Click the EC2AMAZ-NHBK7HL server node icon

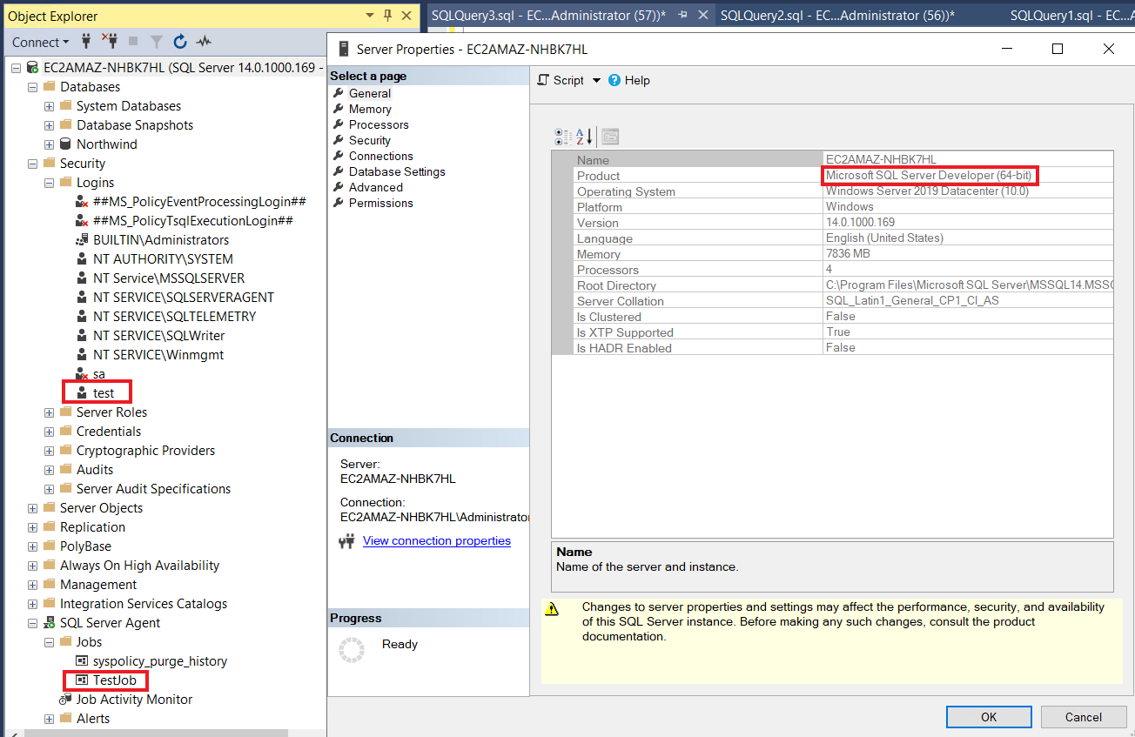click(32, 68)
